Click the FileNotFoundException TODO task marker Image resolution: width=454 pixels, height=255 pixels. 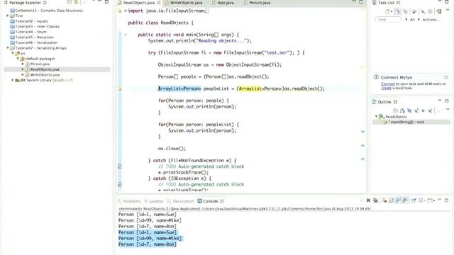pyautogui.click(x=120, y=166)
